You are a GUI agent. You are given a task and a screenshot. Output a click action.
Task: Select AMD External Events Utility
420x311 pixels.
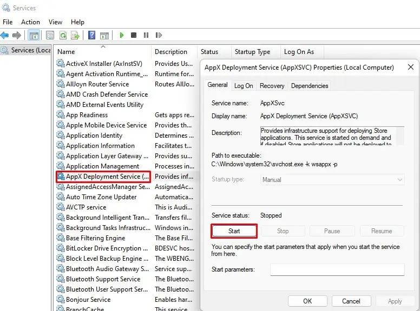tap(104, 105)
